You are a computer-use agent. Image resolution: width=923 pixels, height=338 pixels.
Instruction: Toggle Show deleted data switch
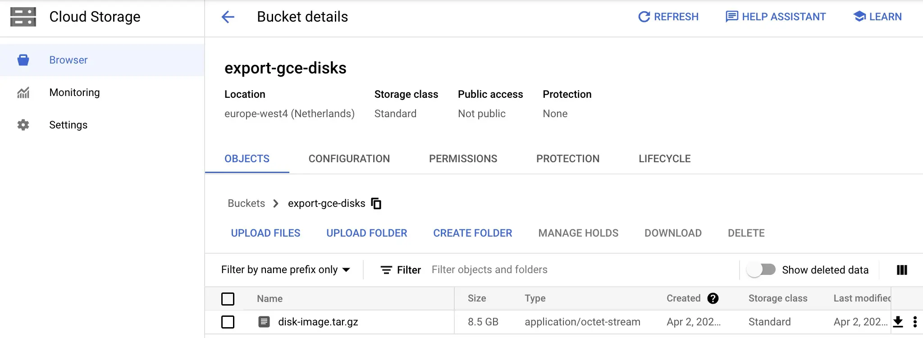(761, 270)
